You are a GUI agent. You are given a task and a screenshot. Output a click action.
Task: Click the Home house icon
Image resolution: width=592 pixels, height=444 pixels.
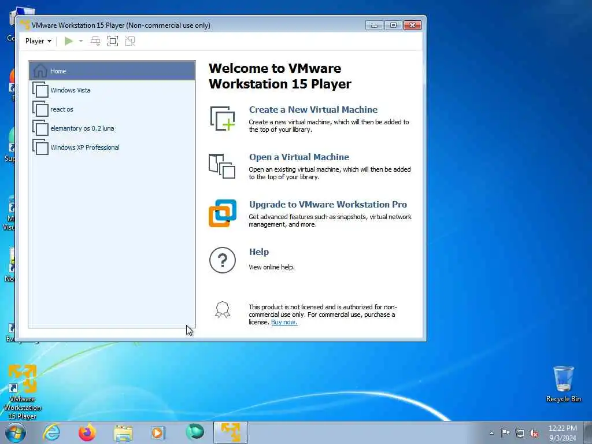pos(40,71)
